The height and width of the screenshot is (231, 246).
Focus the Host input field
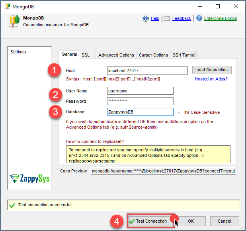pyautogui.click(x=147, y=70)
